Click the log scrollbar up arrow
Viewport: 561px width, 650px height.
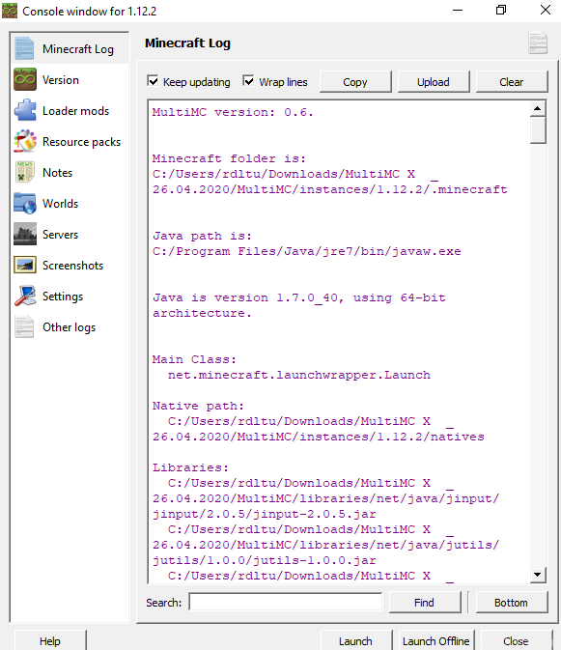click(x=538, y=108)
